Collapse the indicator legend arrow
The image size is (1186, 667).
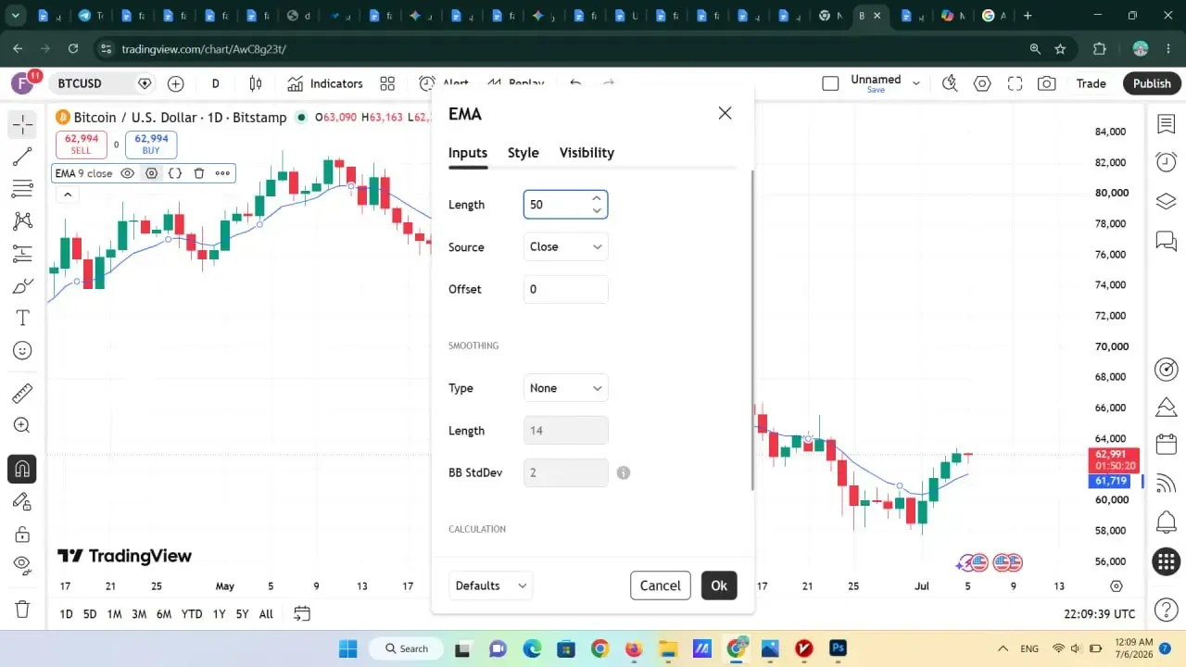click(67, 195)
